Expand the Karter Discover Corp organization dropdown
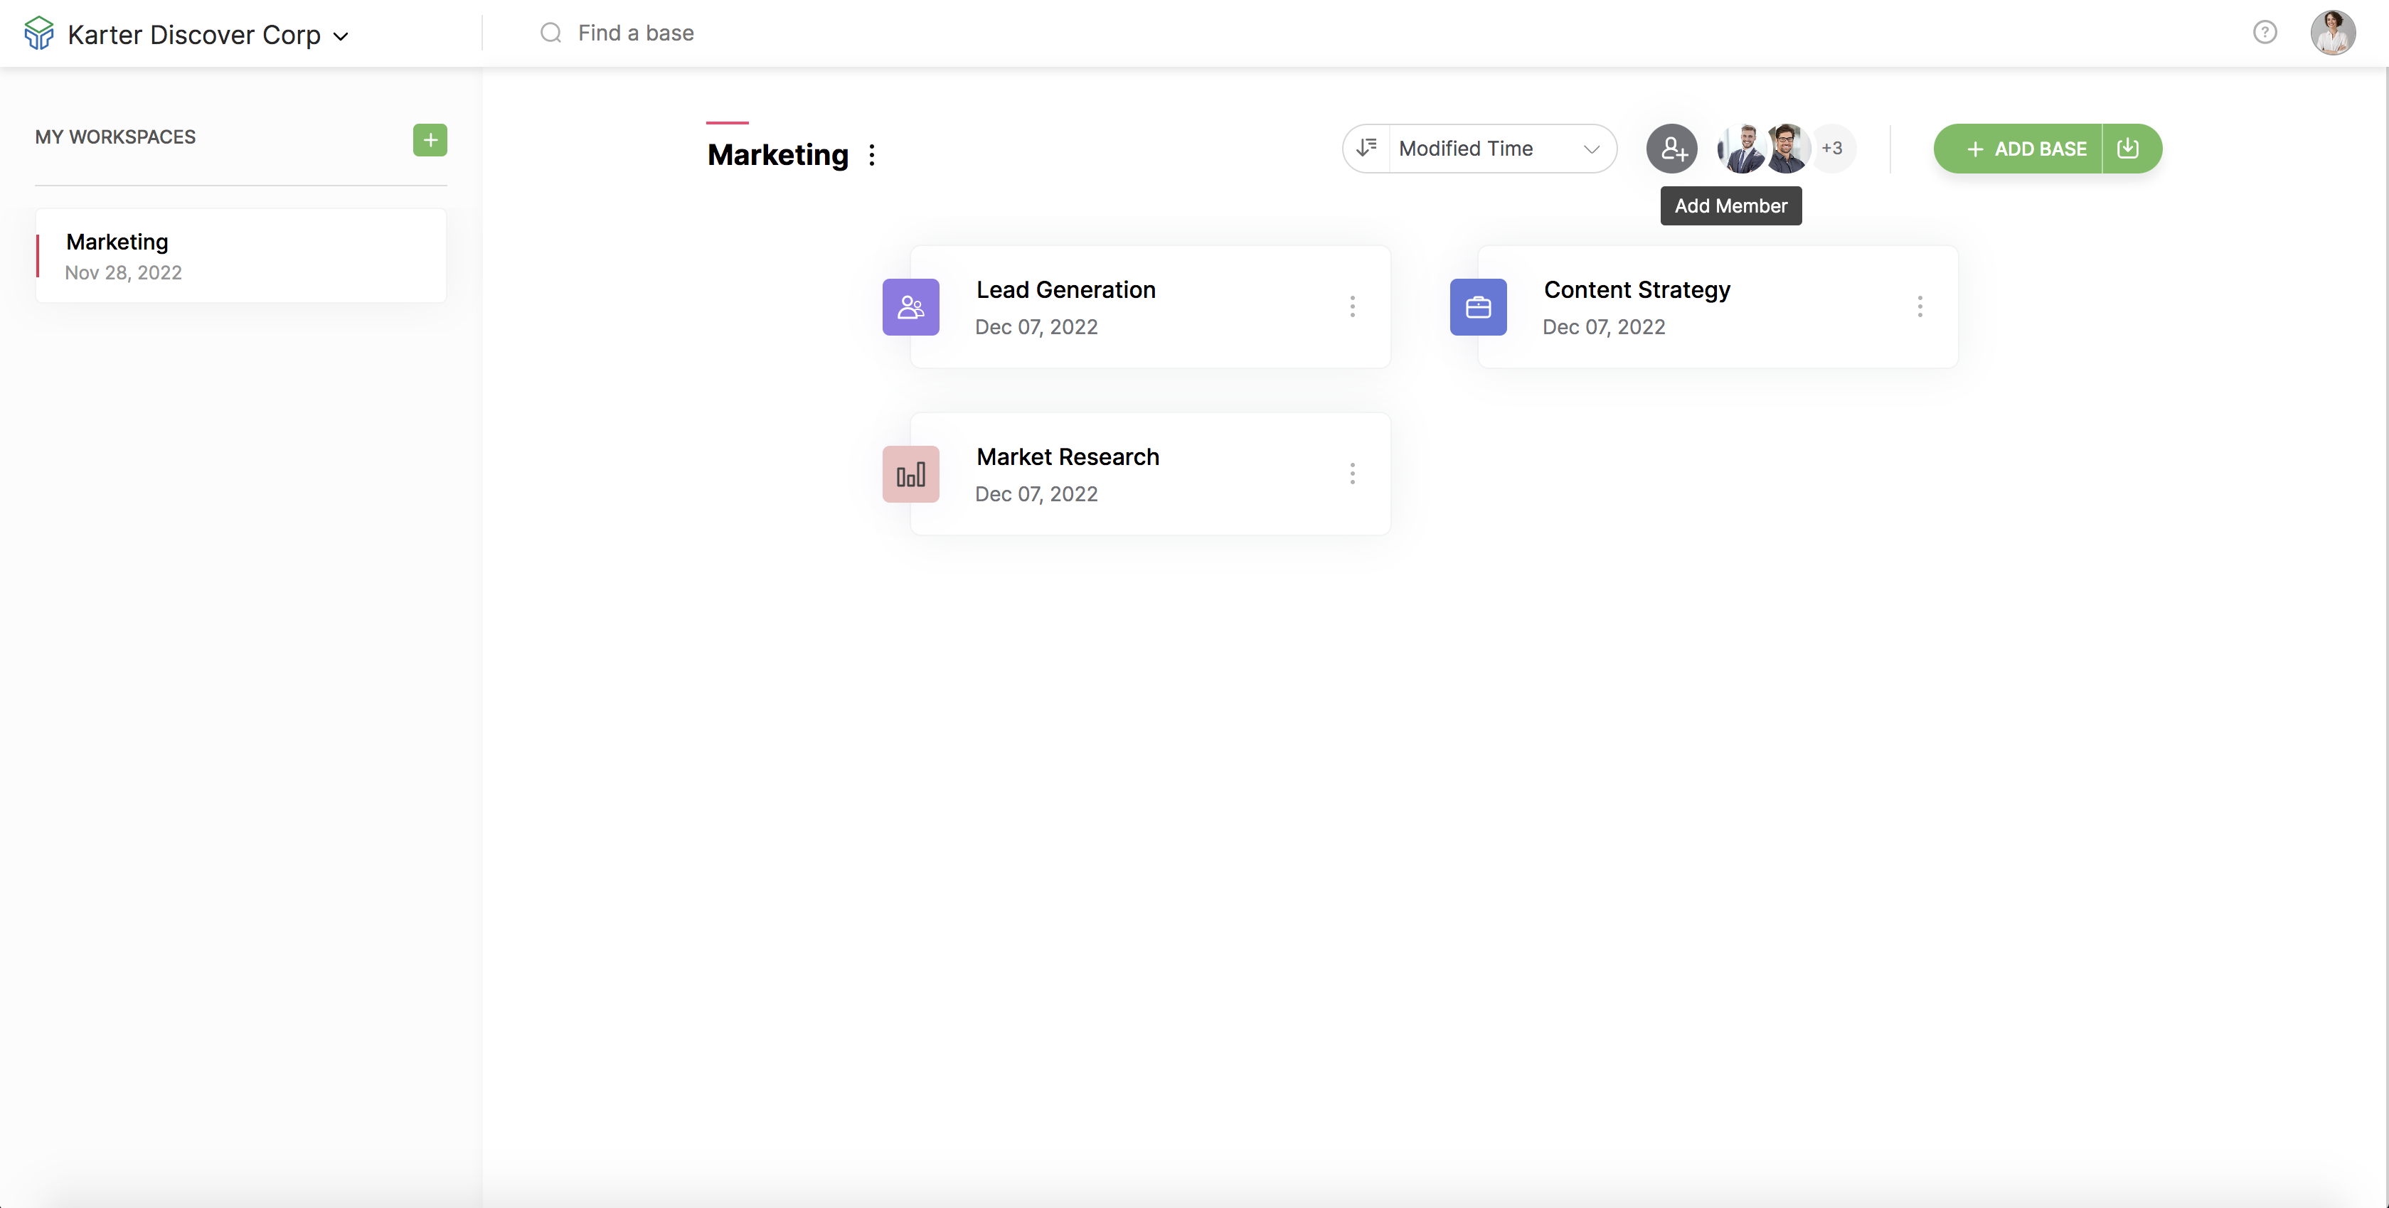Image resolution: width=2389 pixels, height=1208 pixels. click(x=341, y=36)
